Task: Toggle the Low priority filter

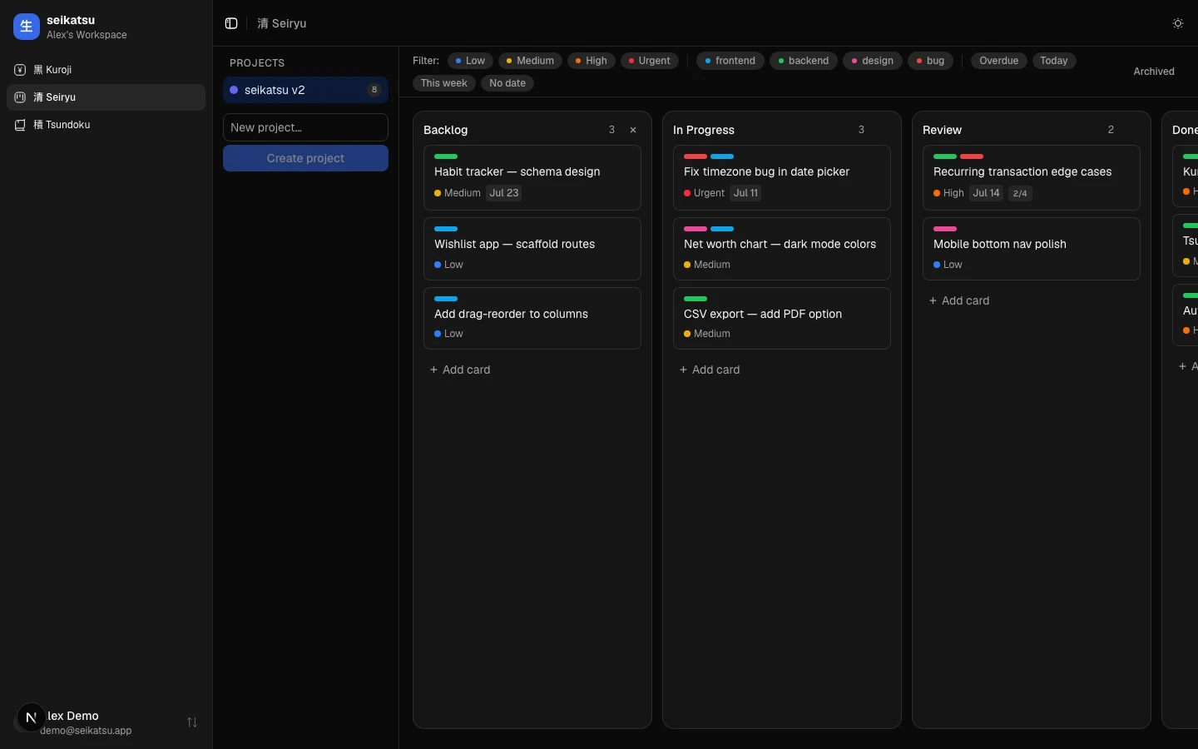Action: (x=471, y=61)
